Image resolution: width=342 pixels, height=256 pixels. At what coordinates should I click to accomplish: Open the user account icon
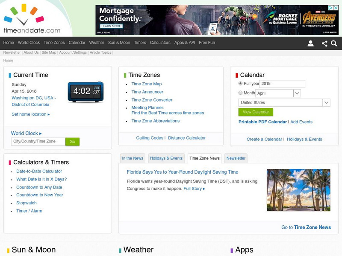click(311, 44)
